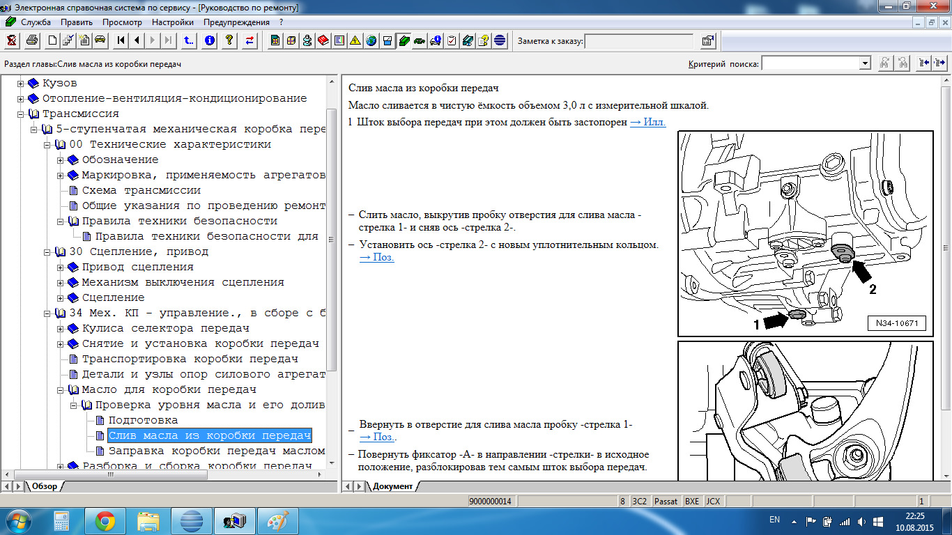Image resolution: width=952 pixels, height=535 pixels.
Task: Collapse the 30 Сцепление, привод node
Action: point(47,252)
